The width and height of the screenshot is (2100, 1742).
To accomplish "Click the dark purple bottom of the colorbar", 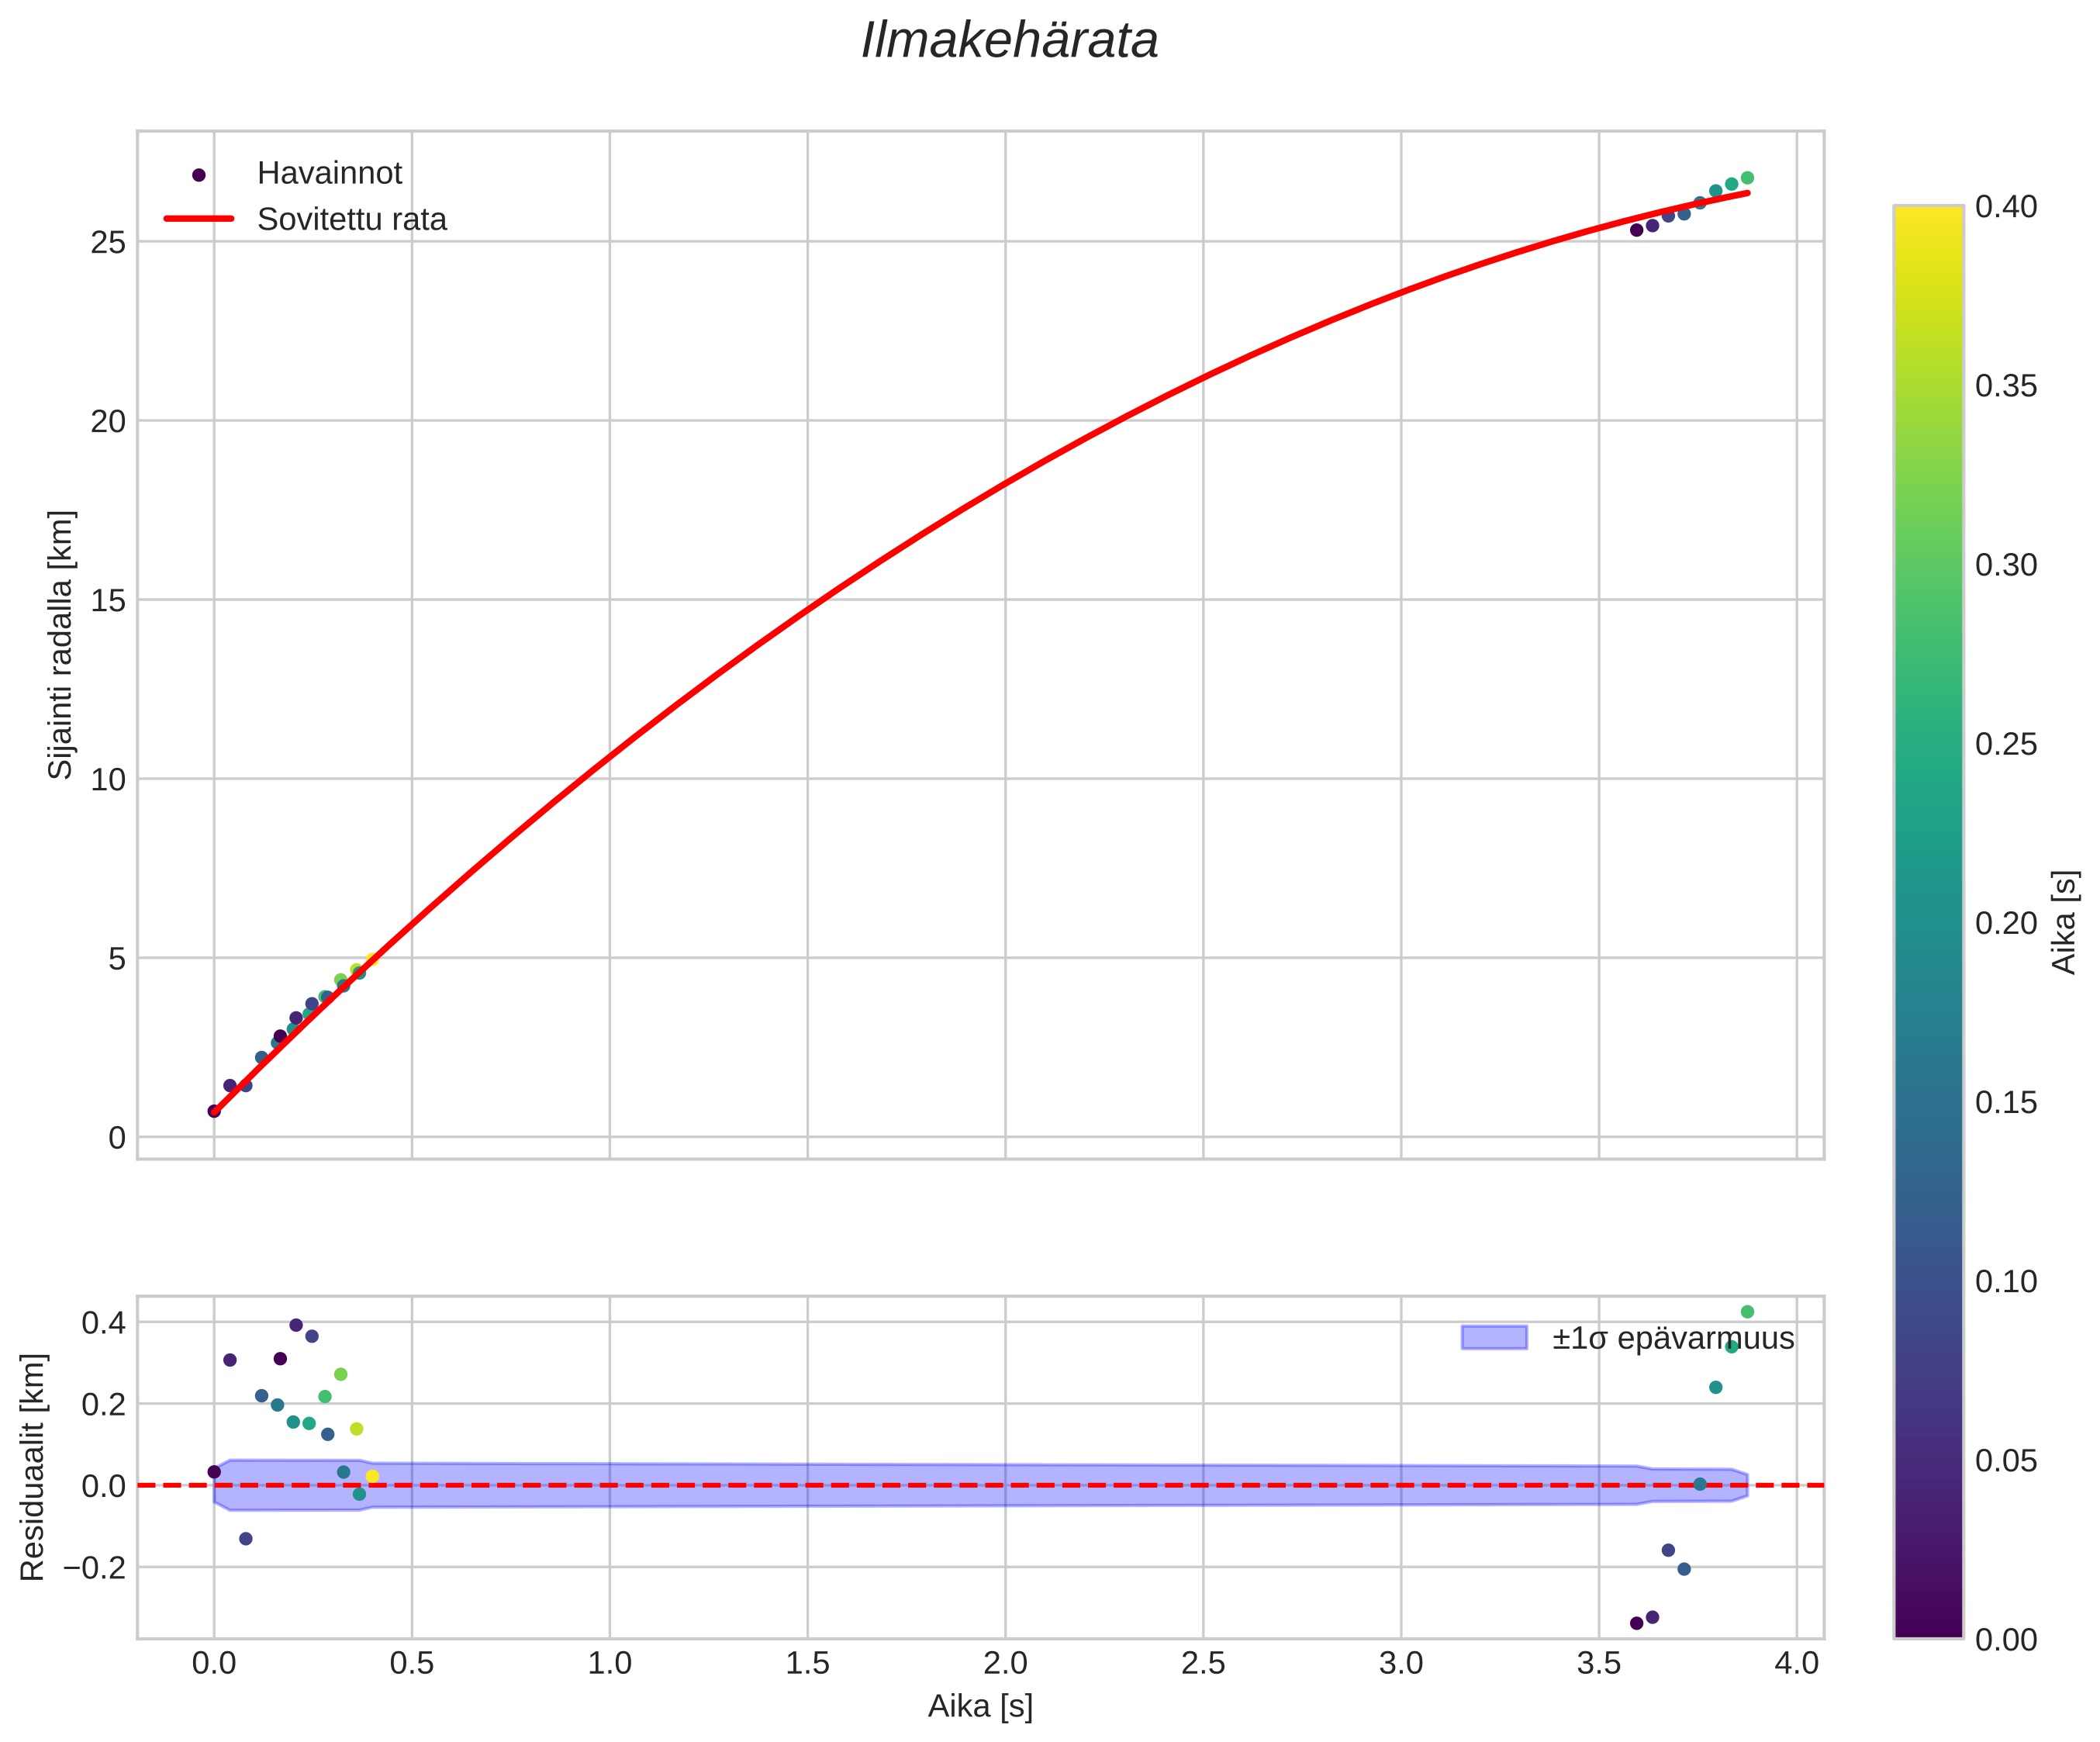I will pos(1927,1626).
